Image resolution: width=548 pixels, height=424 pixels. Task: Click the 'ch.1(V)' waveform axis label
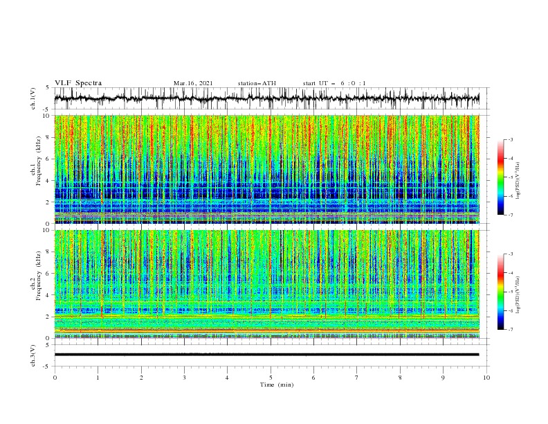33,98
